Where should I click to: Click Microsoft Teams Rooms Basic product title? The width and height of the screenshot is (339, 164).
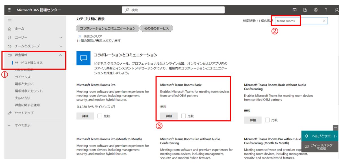(181, 85)
